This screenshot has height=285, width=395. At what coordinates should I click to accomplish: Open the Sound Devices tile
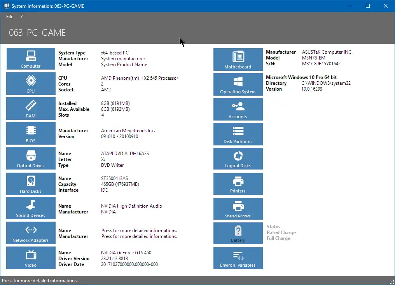click(x=31, y=208)
